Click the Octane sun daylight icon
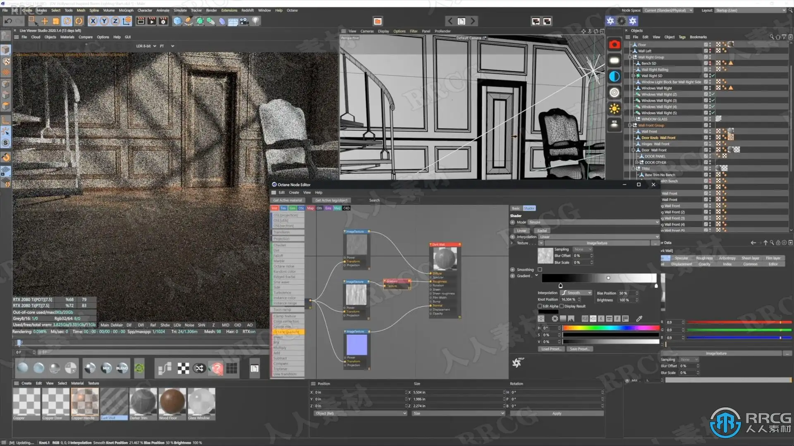The height and width of the screenshot is (446, 794). point(615,109)
